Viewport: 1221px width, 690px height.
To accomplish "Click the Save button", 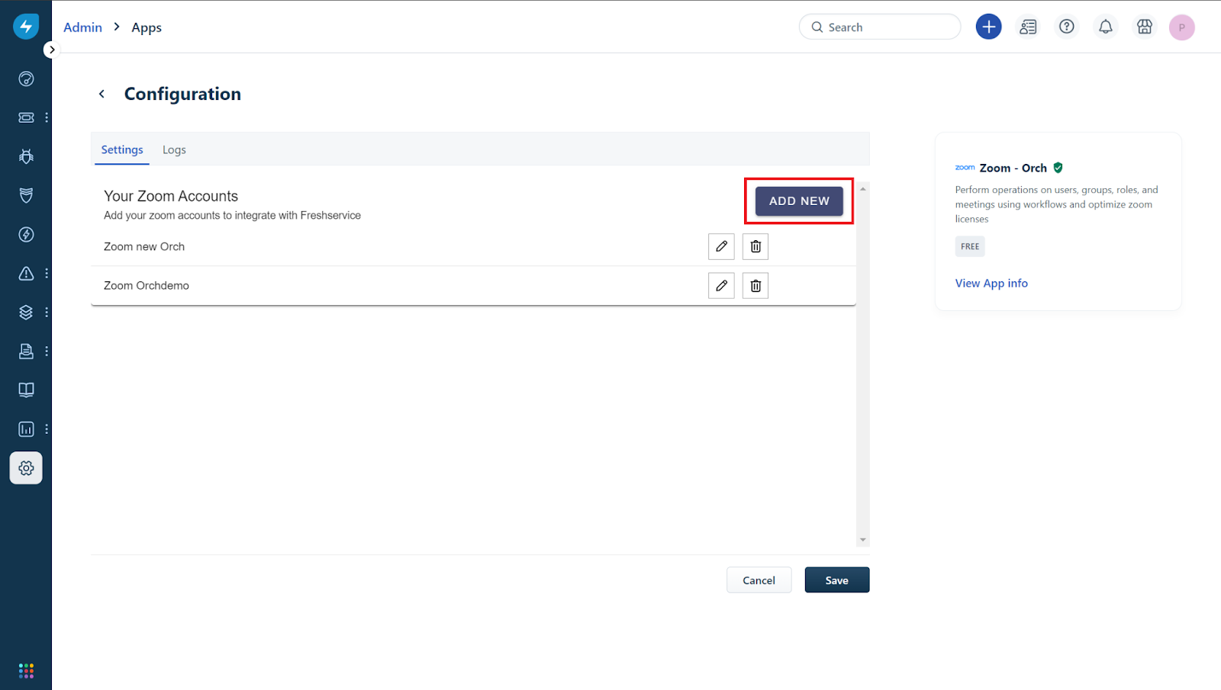I will tap(837, 580).
